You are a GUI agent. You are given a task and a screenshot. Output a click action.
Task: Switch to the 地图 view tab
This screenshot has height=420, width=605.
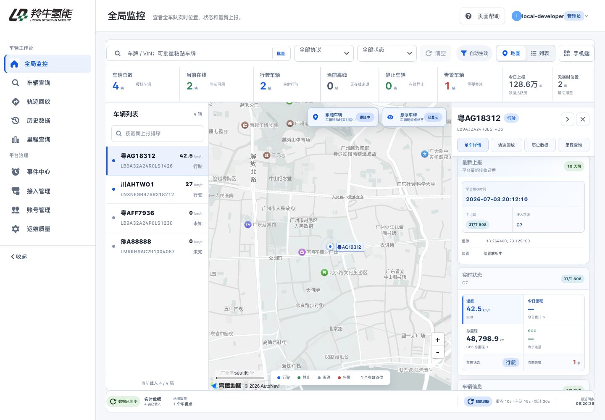pyautogui.click(x=511, y=53)
